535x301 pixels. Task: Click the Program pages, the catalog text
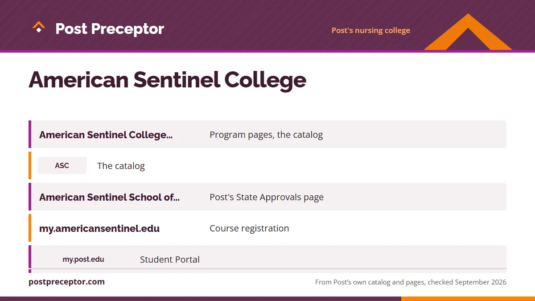pos(266,135)
